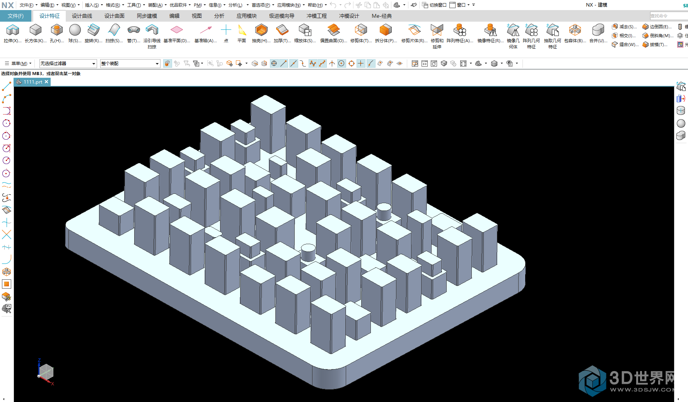688x402 pixels.
Task: Choose the Hole (孔) feature tool
Action: [57, 33]
